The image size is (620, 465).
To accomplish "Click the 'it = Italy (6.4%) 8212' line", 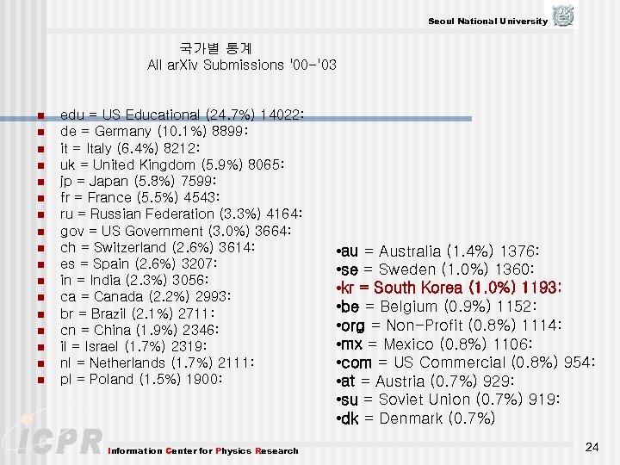I will [x=130, y=148].
